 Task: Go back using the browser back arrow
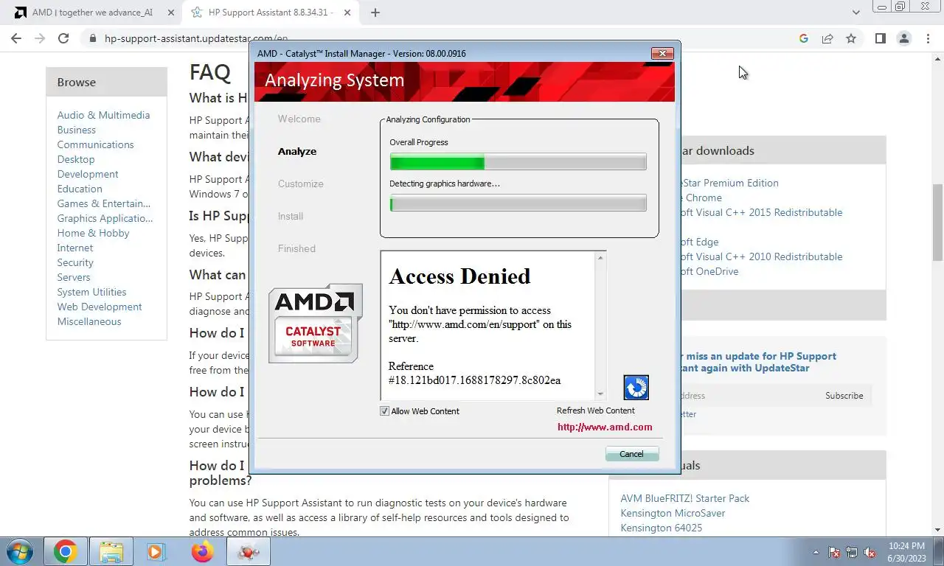pyautogui.click(x=16, y=38)
